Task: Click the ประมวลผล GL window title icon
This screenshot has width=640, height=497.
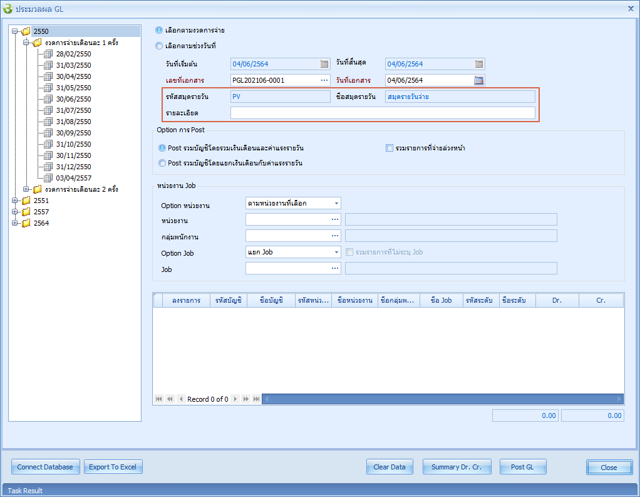Action: pos(8,9)
